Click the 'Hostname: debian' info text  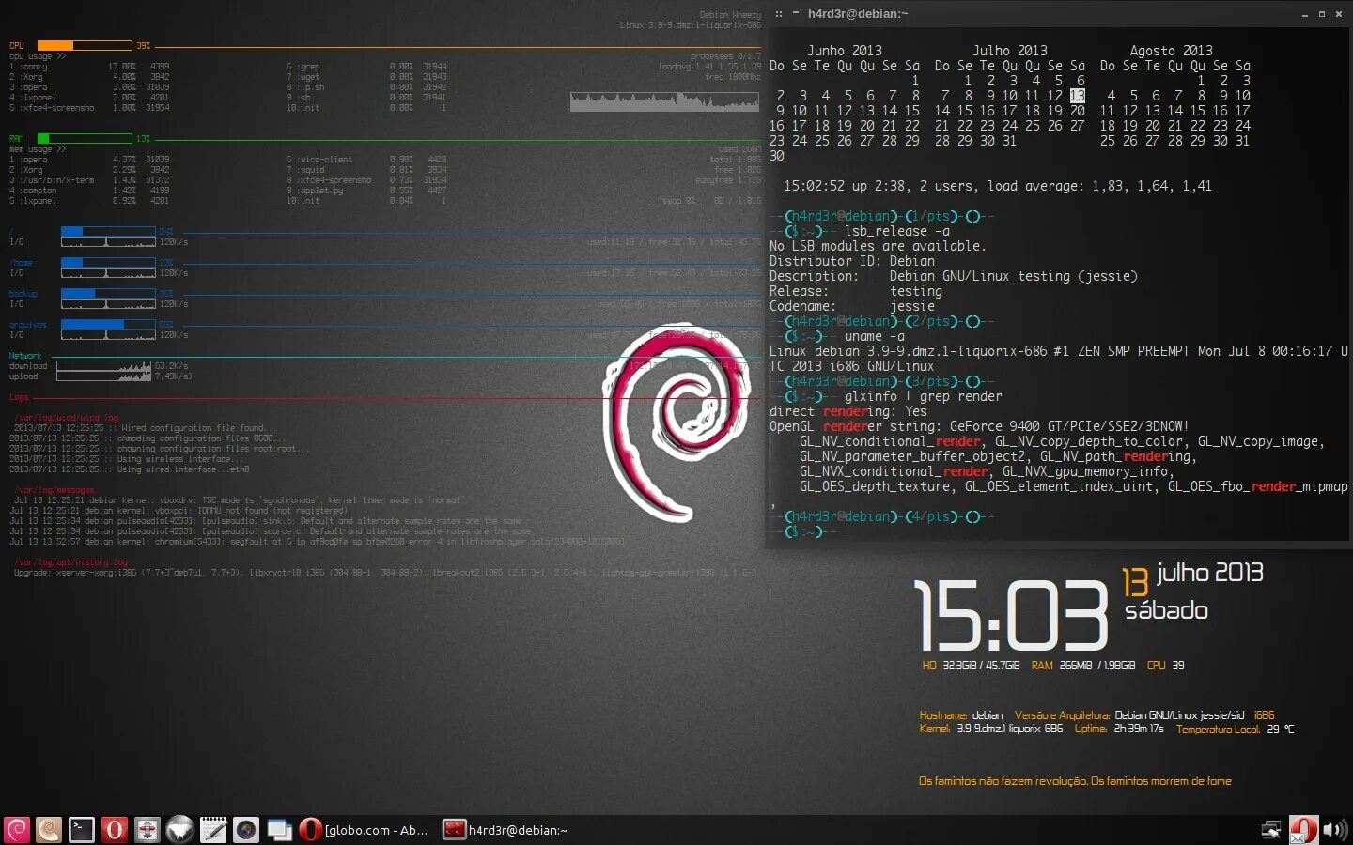(960, 715)
